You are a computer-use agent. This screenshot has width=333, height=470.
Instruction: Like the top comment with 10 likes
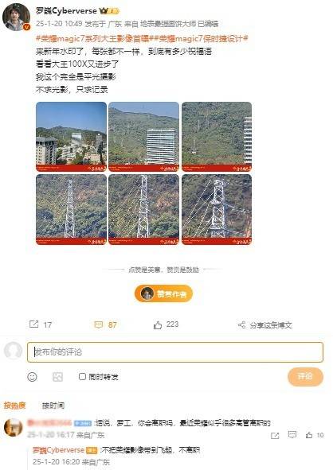point(309,435)
